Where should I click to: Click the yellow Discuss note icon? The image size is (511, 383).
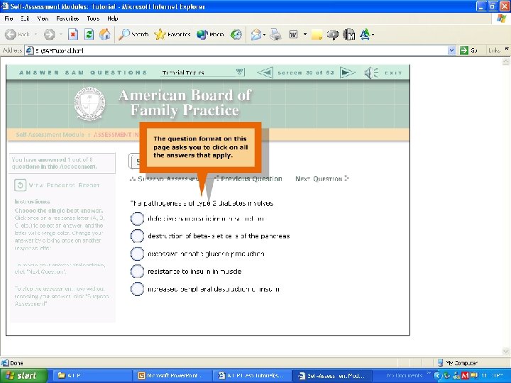tap(317, 35)
